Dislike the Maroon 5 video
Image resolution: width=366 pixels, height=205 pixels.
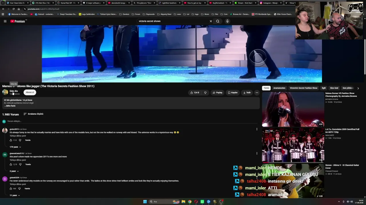tap(205, 93)
